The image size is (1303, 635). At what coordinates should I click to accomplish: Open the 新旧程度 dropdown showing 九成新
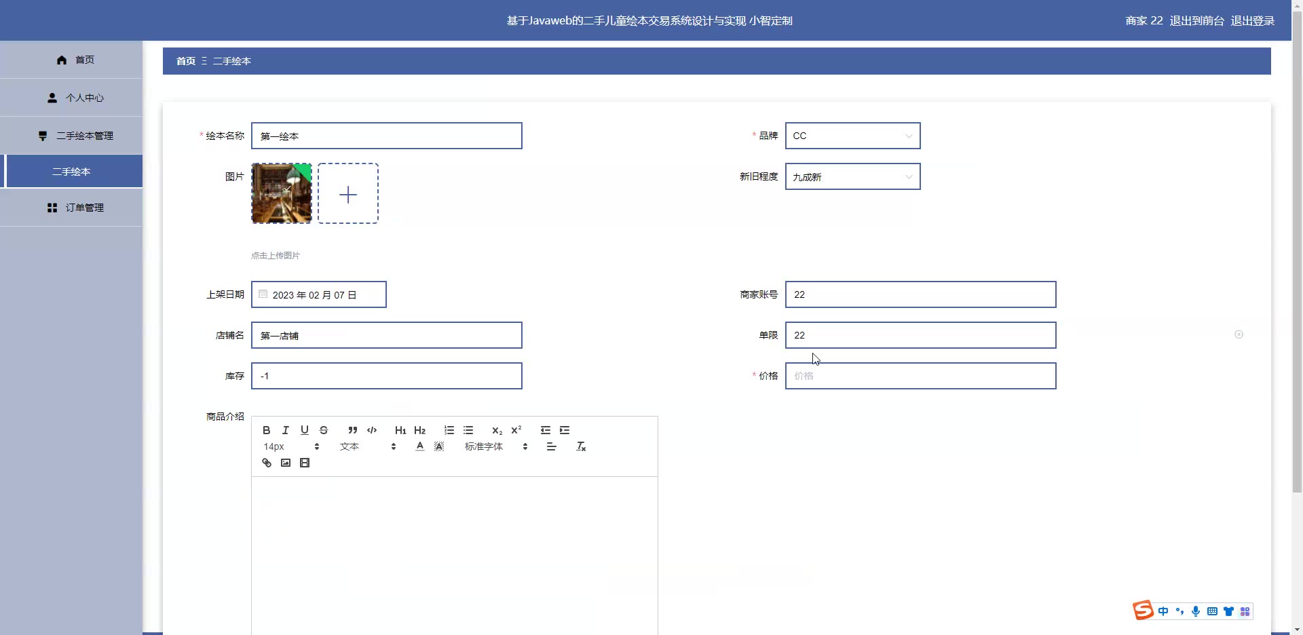coord(852,176)
